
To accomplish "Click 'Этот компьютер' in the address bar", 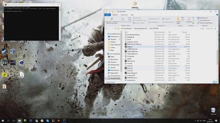I will coord(126,28).
